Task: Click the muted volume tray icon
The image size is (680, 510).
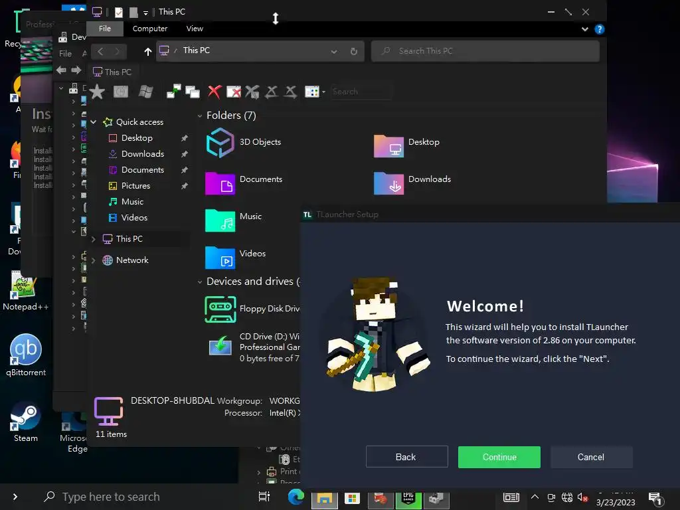Action: coord(582,498)
